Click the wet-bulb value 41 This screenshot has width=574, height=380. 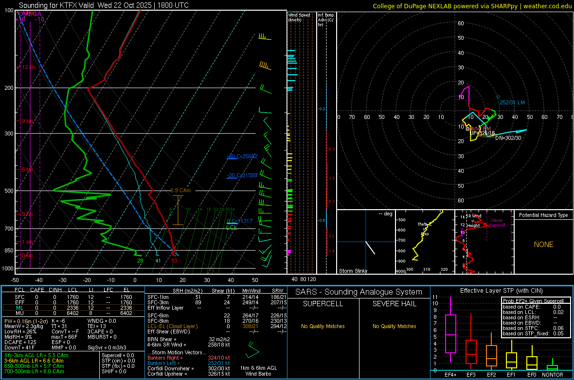[x=158, y=261]
